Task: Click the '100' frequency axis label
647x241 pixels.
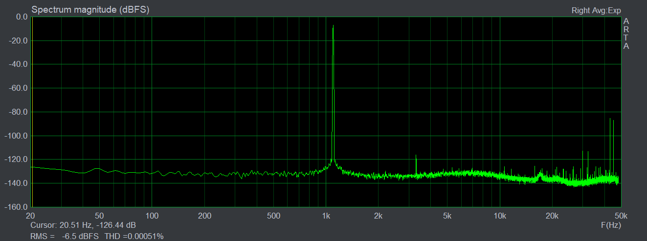Action: point(152,216)
